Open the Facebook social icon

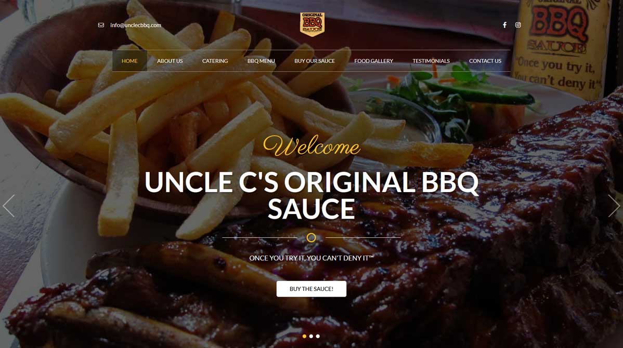click(504, 25)
